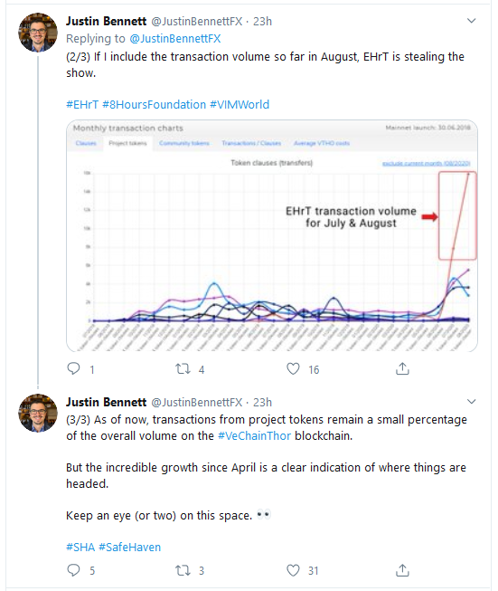Retweet the (2/3) EHrT tweet
Viewport: 498px width, 591px height.
click(x=183, y=368)
